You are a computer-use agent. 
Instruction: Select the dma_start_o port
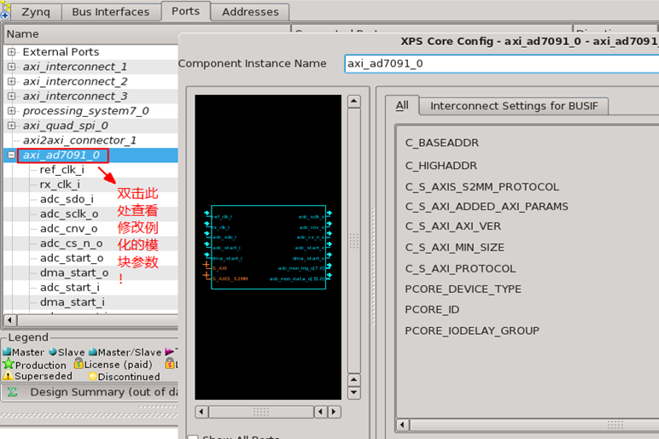[74, 272]
